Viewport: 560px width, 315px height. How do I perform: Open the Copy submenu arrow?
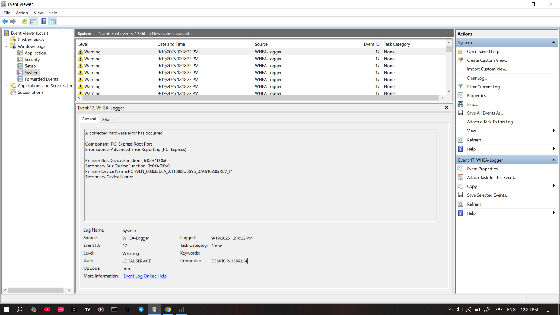click(553, 186)
